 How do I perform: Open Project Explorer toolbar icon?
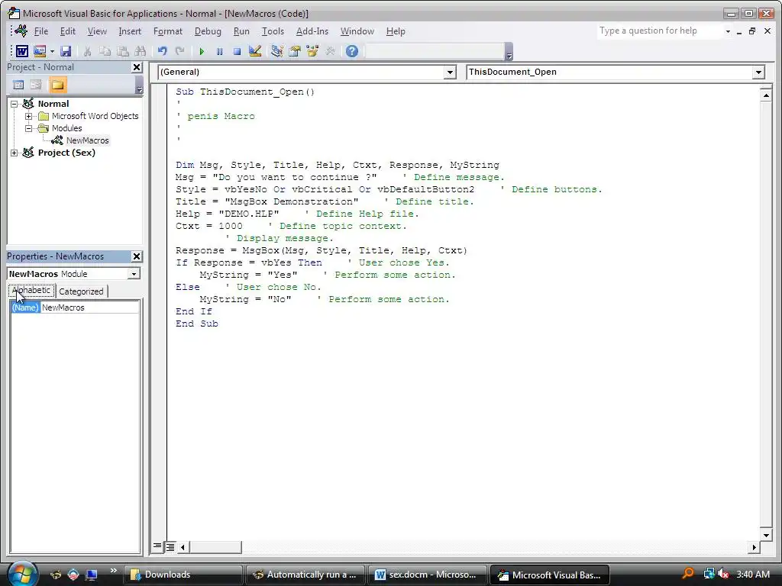(276, 51)
